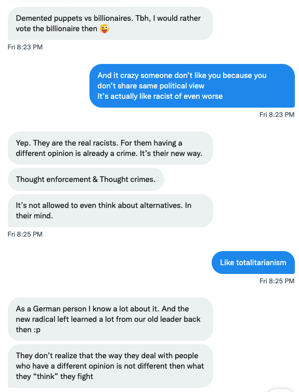Image resolution: width=299 pixels, height=392 pixels.
Task: Click the "They don't realize that the way" message
Action: pos(110,366)
